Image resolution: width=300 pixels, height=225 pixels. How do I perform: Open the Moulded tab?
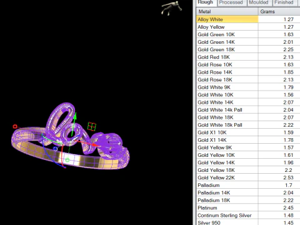tap(259, 2)
